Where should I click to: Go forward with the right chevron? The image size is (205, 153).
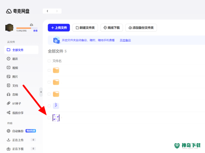click(57, 11)
